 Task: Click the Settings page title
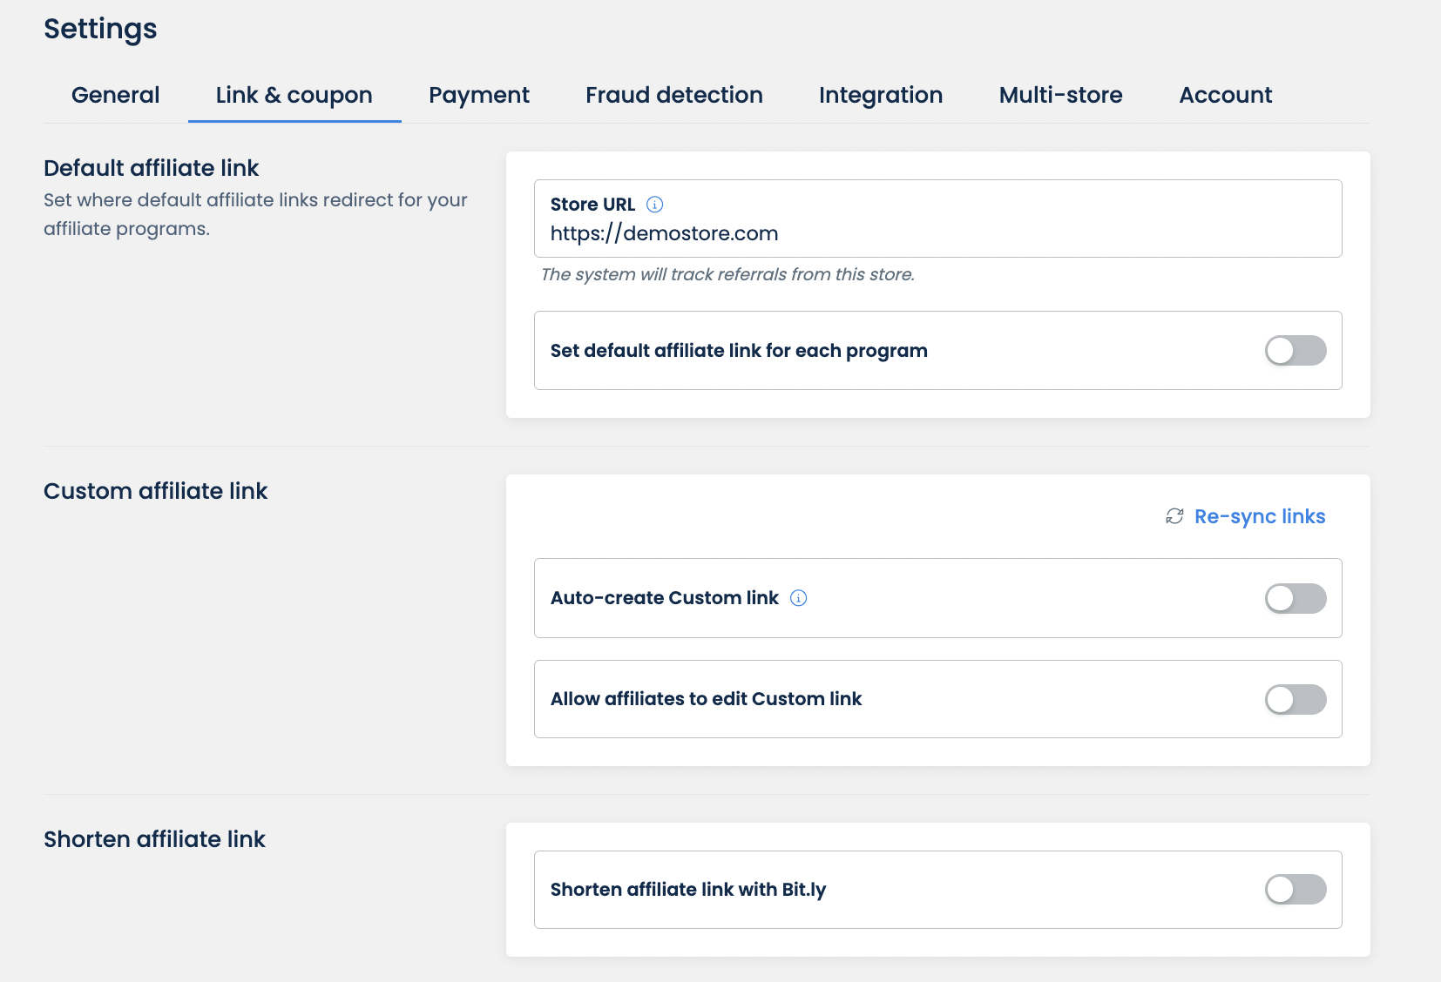pos(100,29)
